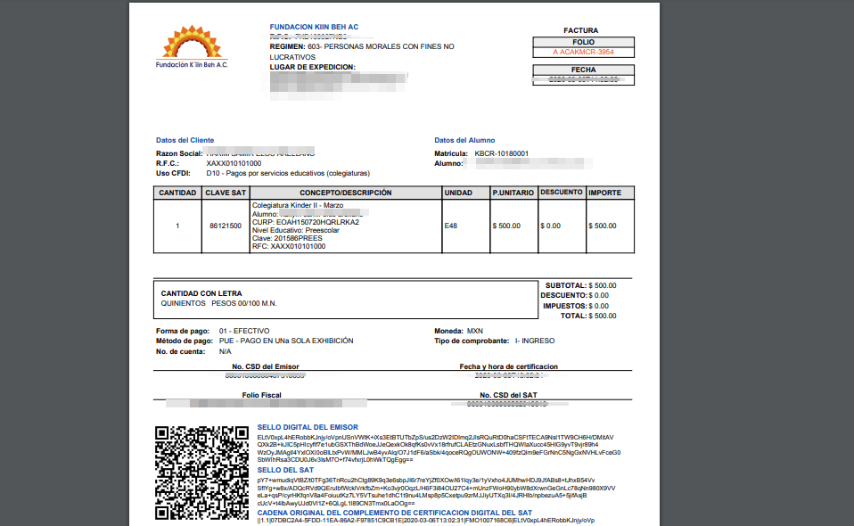Click the Fundación K'iin Beh sun logo
Viewport: 854px width, 526px height.
point(192,46)
